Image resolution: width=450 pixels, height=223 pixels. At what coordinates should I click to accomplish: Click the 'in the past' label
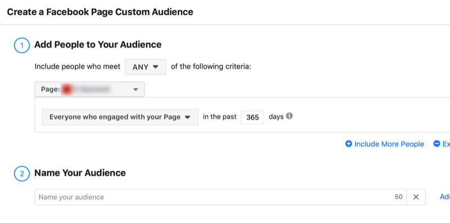click(x=220, y=117)
